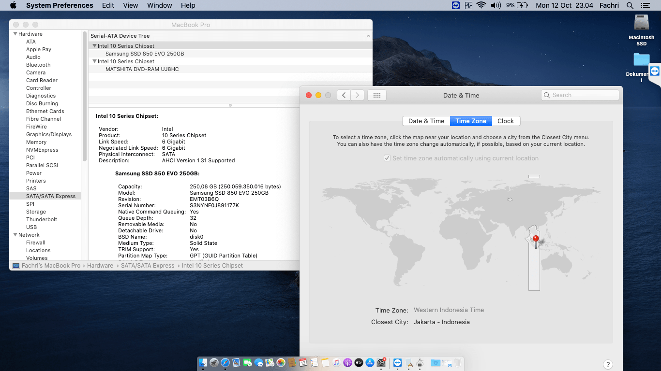This screenshot has width=661, height=371.
Task: Open Spotlight search in the menu bar
Action: [x=630, y=5]
